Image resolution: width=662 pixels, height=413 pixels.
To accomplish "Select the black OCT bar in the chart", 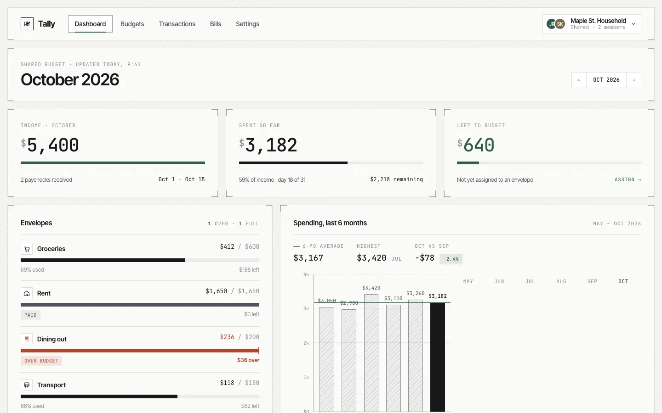I will [x=438, y=357].
